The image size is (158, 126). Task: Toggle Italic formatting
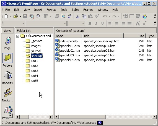click(x=96, y=23)
